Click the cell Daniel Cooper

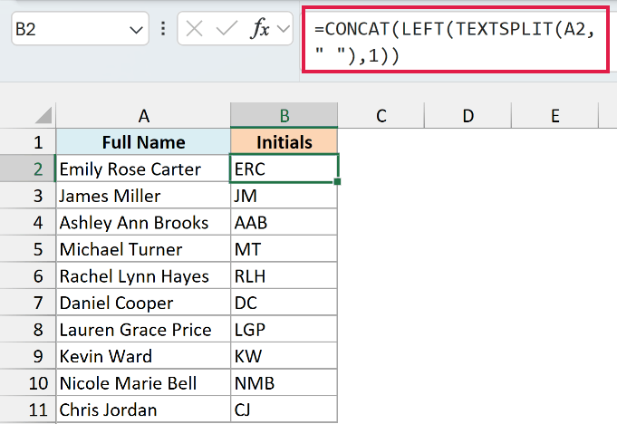143,303
